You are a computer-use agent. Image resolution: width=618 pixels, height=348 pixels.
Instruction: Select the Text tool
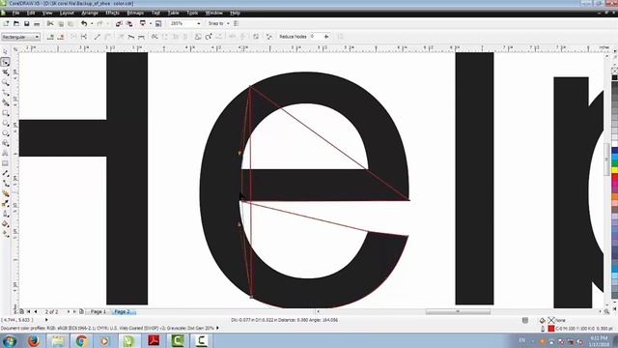click(x=5, y=154)
